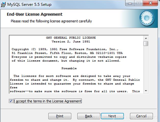Click the disabled maximize button in title bar
The height and width of the screenshot is (122, 160).
tap(139, 3)
